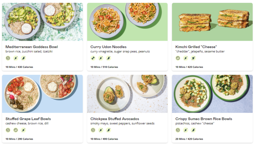Image resolution: width=255 pixels, height=146 pixels.
Task: Click the first dietary icon under Kimchi Grilled "Cheese"
Action: click(x=178, y=58)
